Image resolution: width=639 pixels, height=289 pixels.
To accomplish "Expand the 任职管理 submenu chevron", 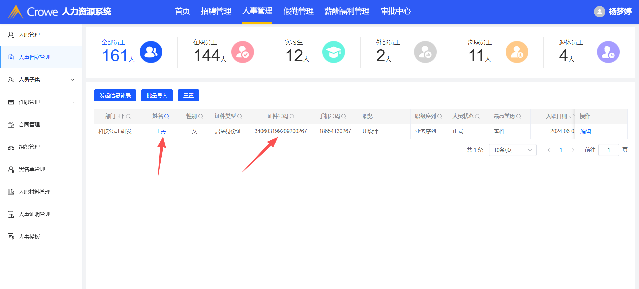I will click(x=73, y=102).
